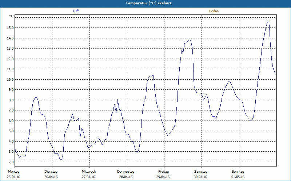Select the 13,0 y-axis value

pos(10,49)
